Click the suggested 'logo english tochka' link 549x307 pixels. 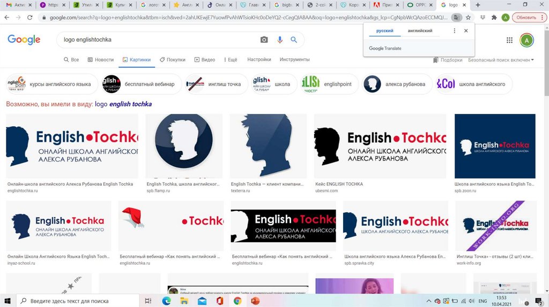click(123, 104)
